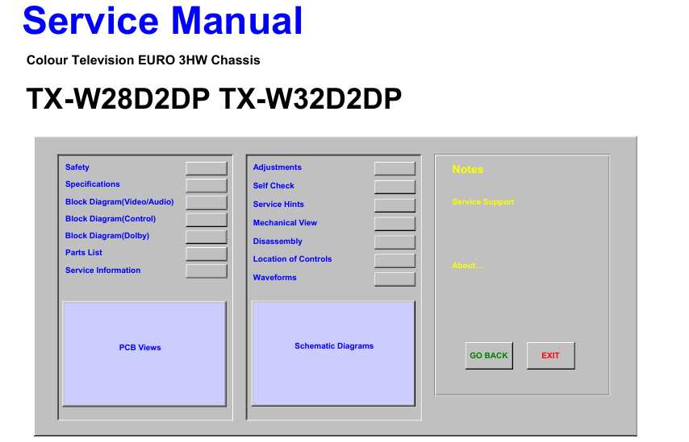Select the Block Diagram(Control) label
Screen dimensions: 689x442
pos(111,219)
